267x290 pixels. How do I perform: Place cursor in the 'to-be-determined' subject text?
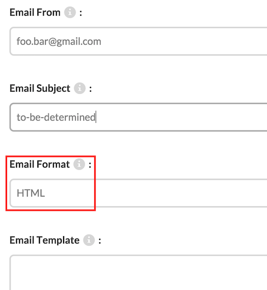click(56, 117)
